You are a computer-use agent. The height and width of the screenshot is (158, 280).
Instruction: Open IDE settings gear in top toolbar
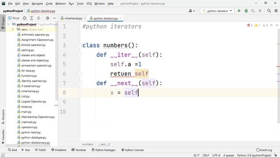(x=276, y=11)
